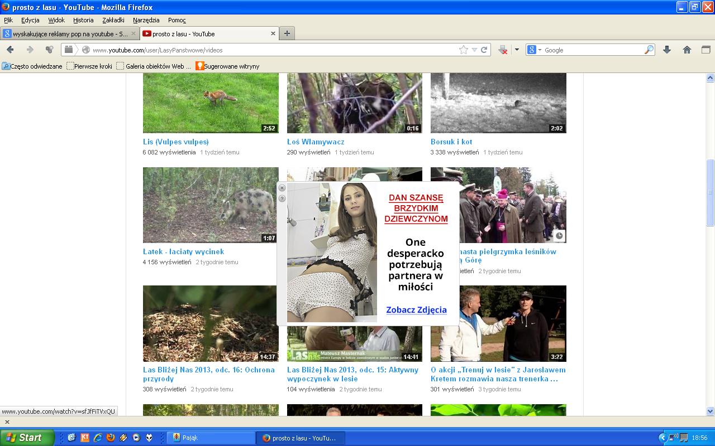Click the ad info question mark icon
The image size is (715, 446).
pyautogui.click(x=282, y=198)
